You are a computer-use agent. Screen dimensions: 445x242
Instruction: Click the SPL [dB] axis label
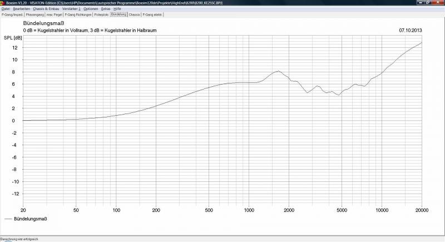click(x=13, y=38)
